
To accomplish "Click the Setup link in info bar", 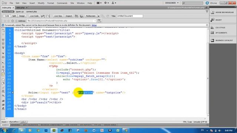I will pos(94,25).
